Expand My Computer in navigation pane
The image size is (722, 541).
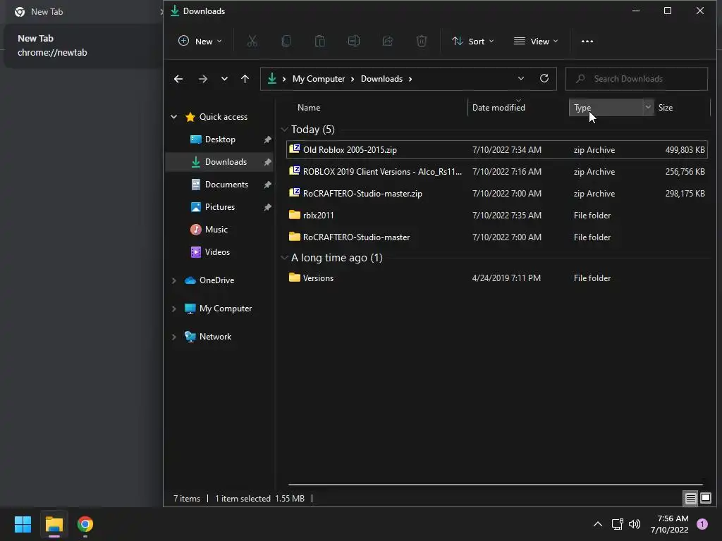coord(174,309)
